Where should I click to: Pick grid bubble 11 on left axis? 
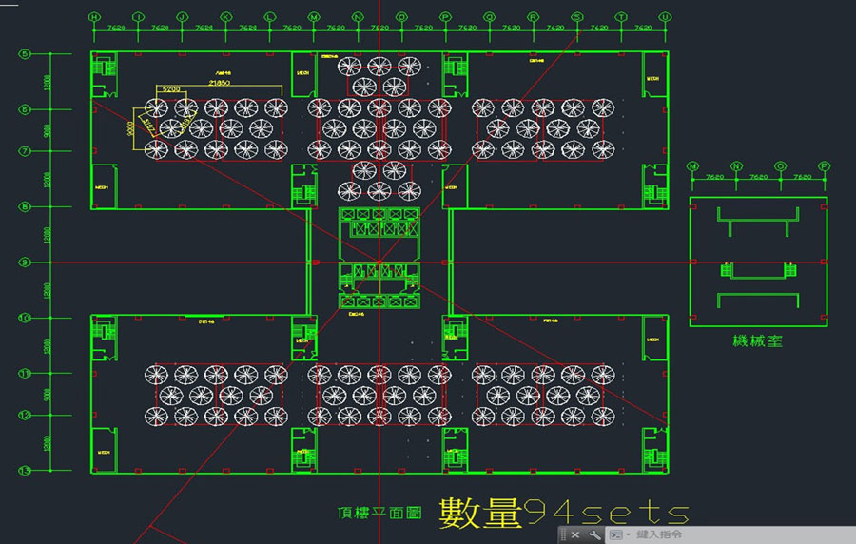[x=26, y=373]
